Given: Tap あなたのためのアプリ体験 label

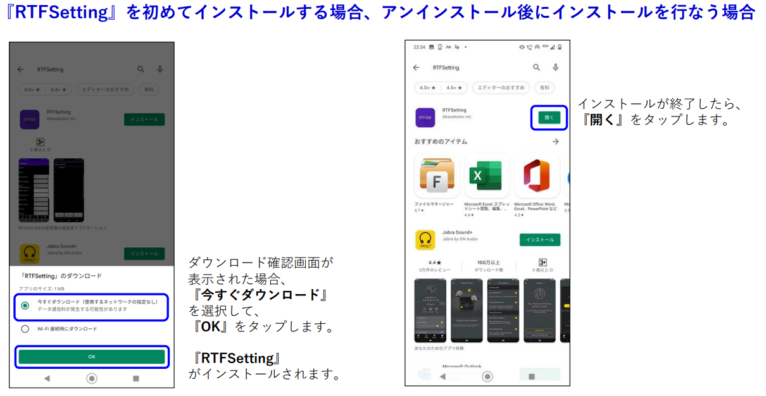Looking at the screenshot, I should pyautogui.click(x=439, y=348).
